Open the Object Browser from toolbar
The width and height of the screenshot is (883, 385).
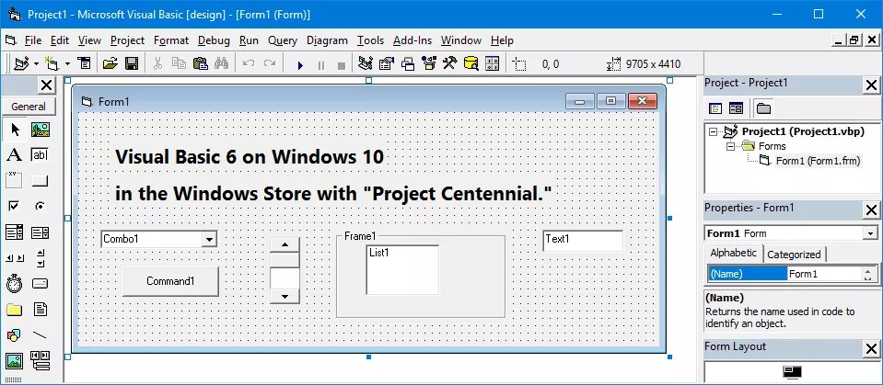pyautogui.click(x=429, y=63)
